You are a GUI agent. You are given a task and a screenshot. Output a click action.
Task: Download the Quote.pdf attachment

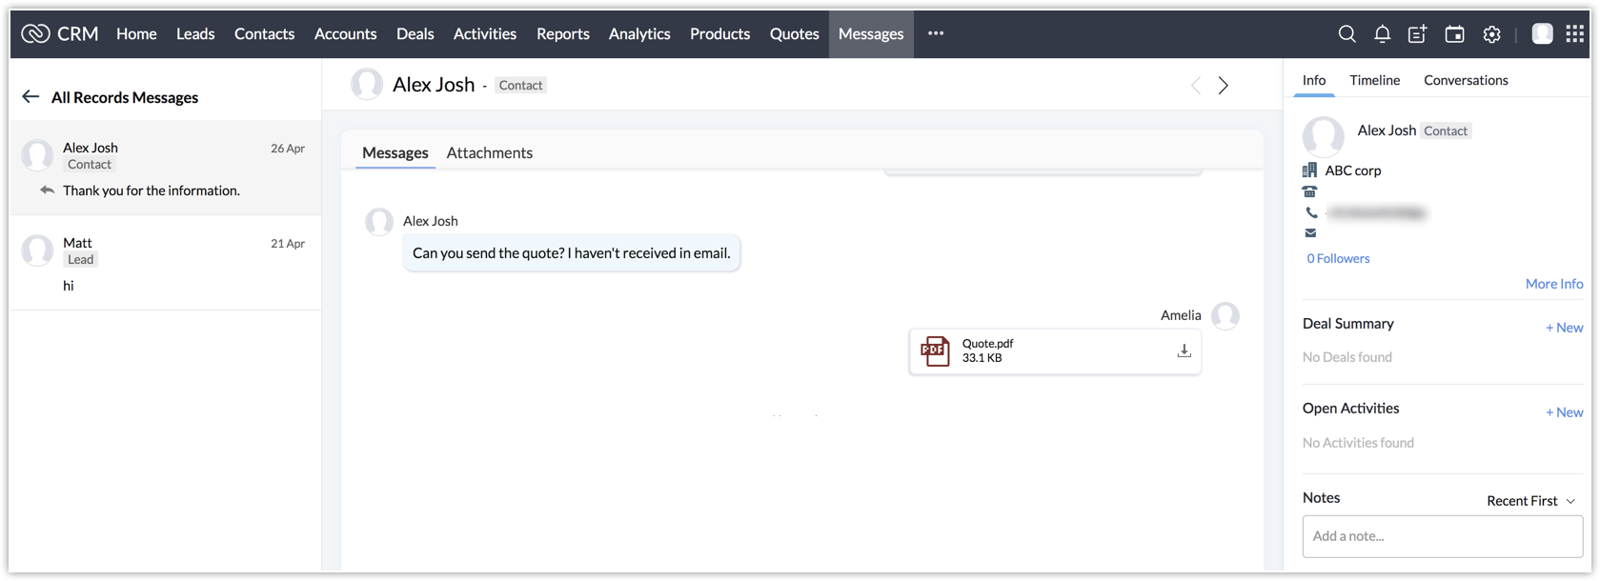(1184, 351)
